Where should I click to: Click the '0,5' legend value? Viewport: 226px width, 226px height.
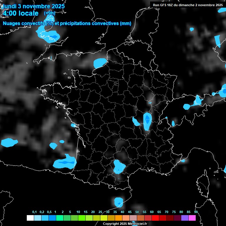point(49,212)
